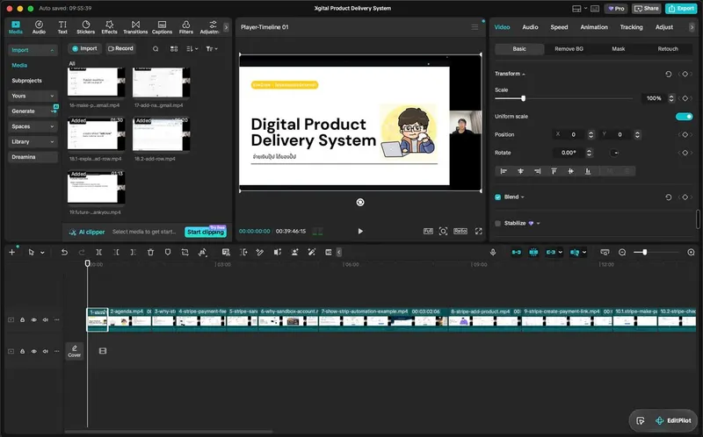The width and height of the screenshot is (703, 437).
Task: Open the Mask sub-tab
Action: tap(619, 49)
